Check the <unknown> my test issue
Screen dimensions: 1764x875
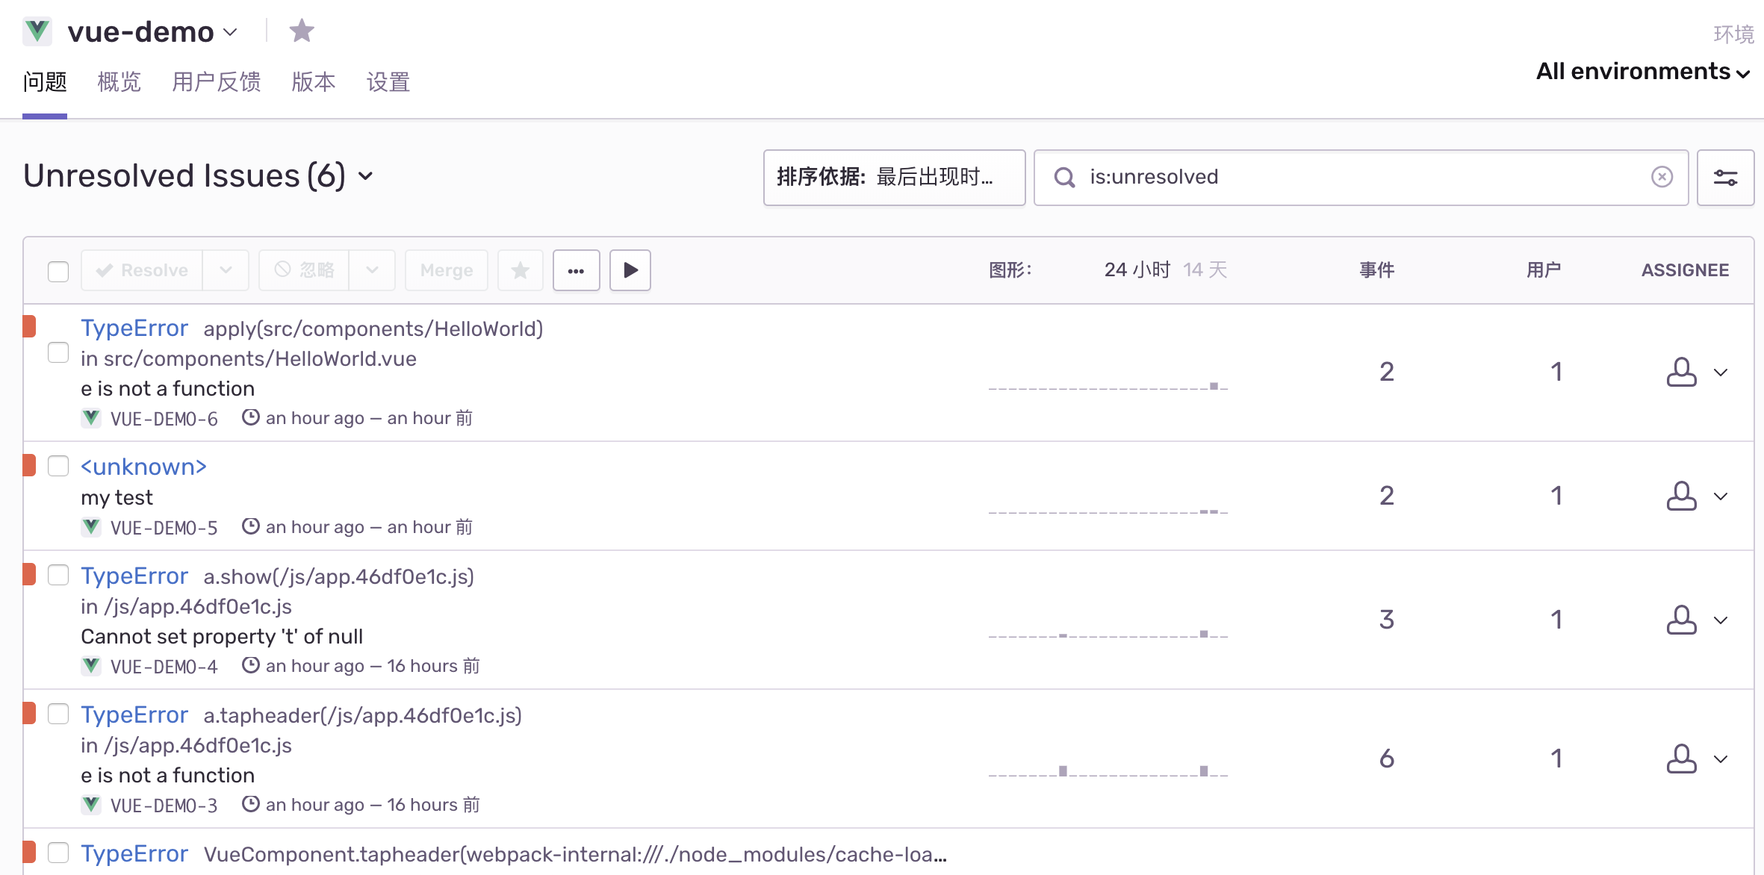pos(58,466)
